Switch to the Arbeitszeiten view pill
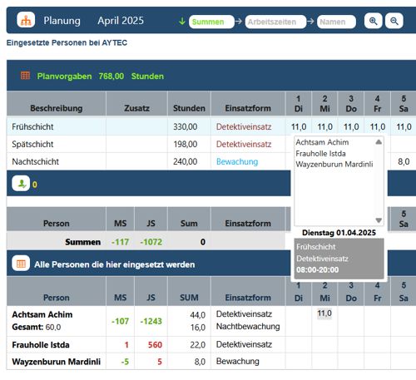 pos(275,22)
